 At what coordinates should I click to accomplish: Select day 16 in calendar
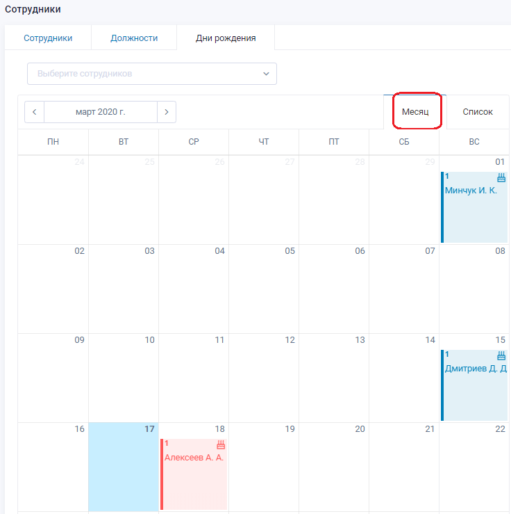[x=53, y=467]
